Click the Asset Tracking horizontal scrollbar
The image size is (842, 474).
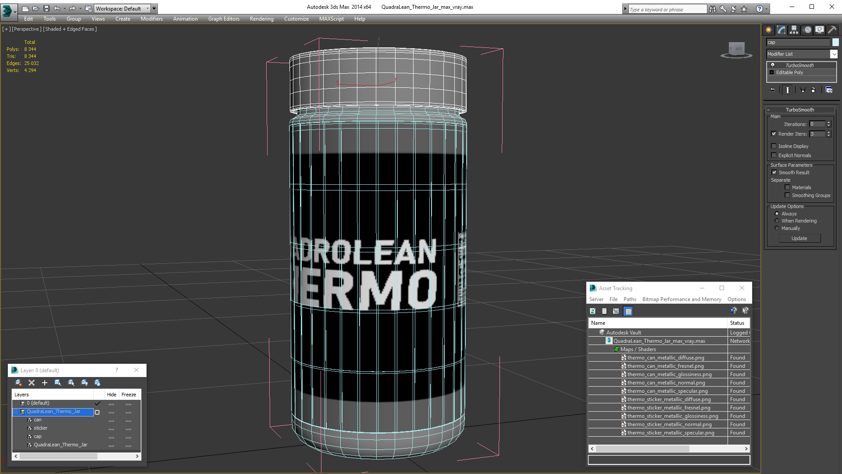pos(669,449)
